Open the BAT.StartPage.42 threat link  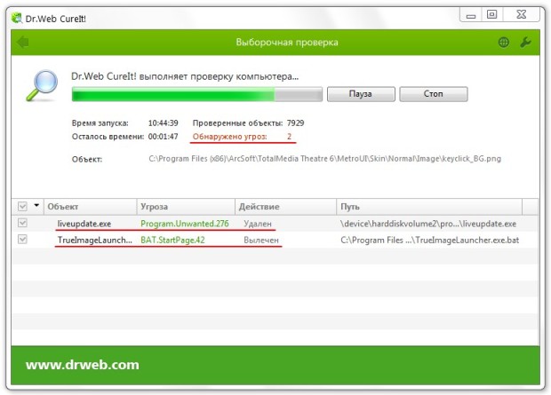(x=172, y=241)
